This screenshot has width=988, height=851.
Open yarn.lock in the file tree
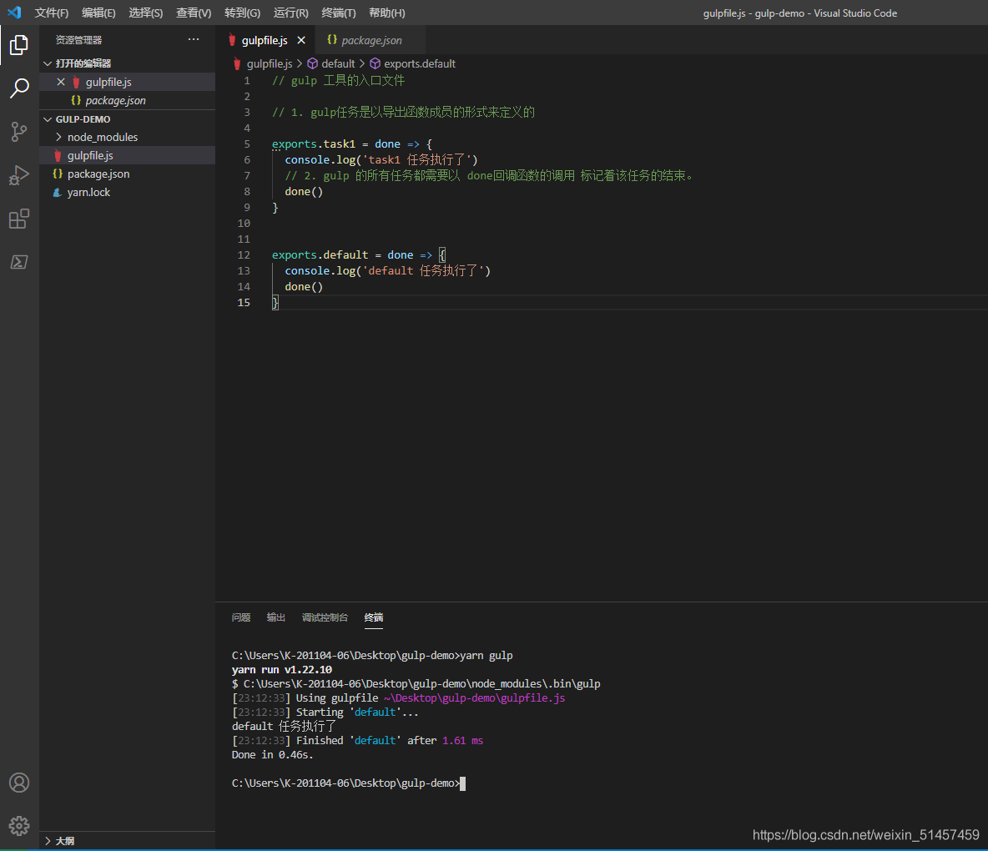[128, 192]
